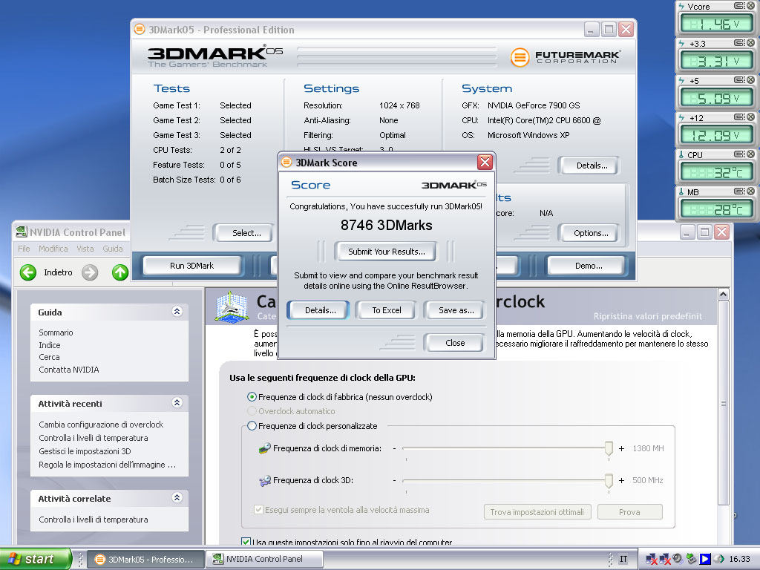The image size is (760, 570).
Task: Close the MB temperature gadget
Action: 751,191
